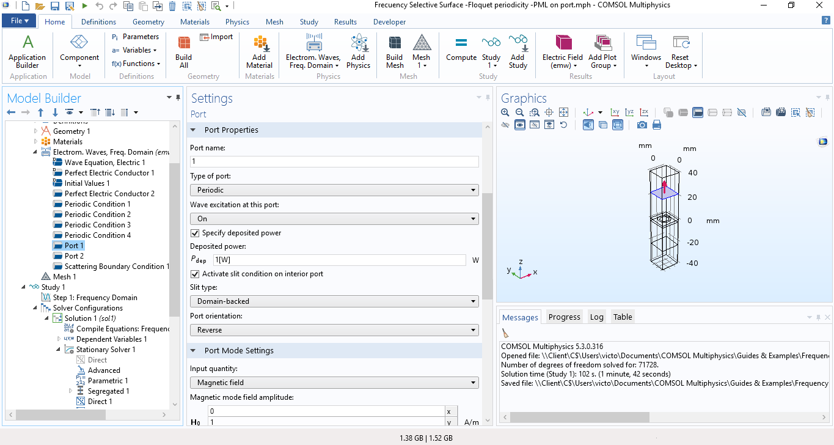Select Port 2 in Model Builder

[x=74, y=256]
